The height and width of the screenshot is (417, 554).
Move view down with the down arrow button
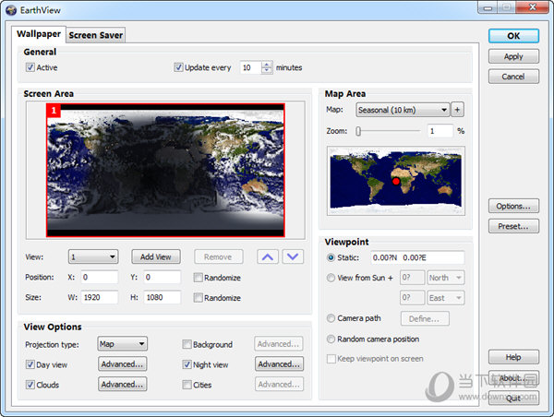(293, 256)
